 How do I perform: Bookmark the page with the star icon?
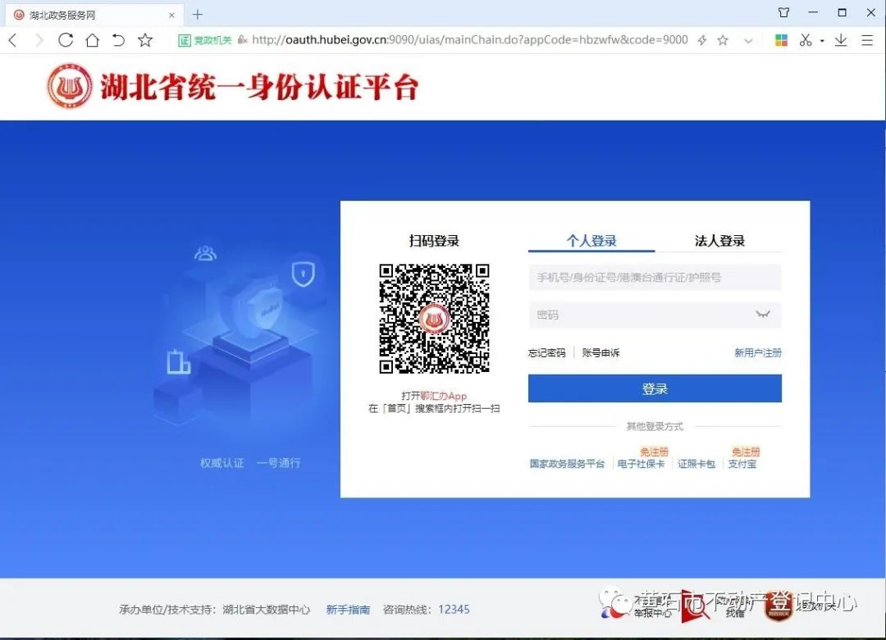point(145,40)
